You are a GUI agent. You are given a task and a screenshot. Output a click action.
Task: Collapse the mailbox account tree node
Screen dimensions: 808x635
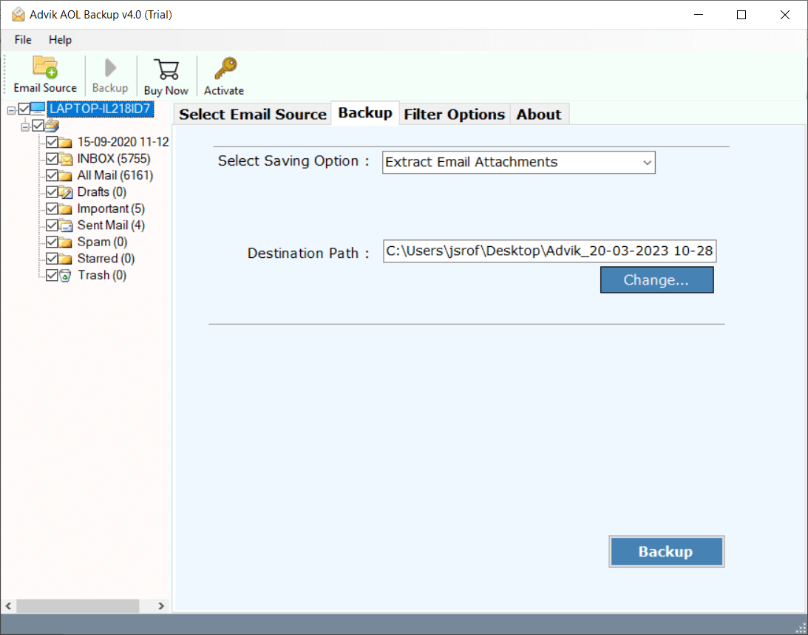tap(25, 127)
